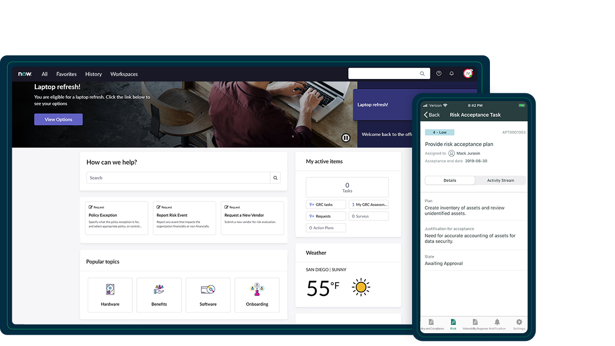Open the Policy Exception request card
615x346 pixels.
pyautogui.click(x=116, y=218)
